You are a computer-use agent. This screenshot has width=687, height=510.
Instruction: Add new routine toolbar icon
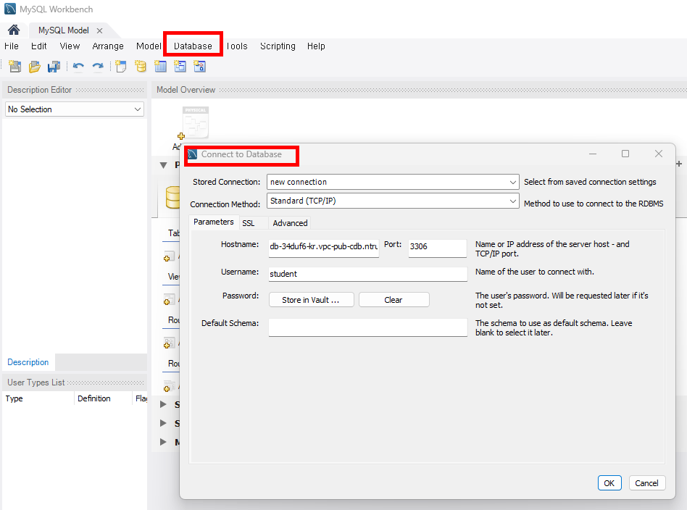coord(200,66)
